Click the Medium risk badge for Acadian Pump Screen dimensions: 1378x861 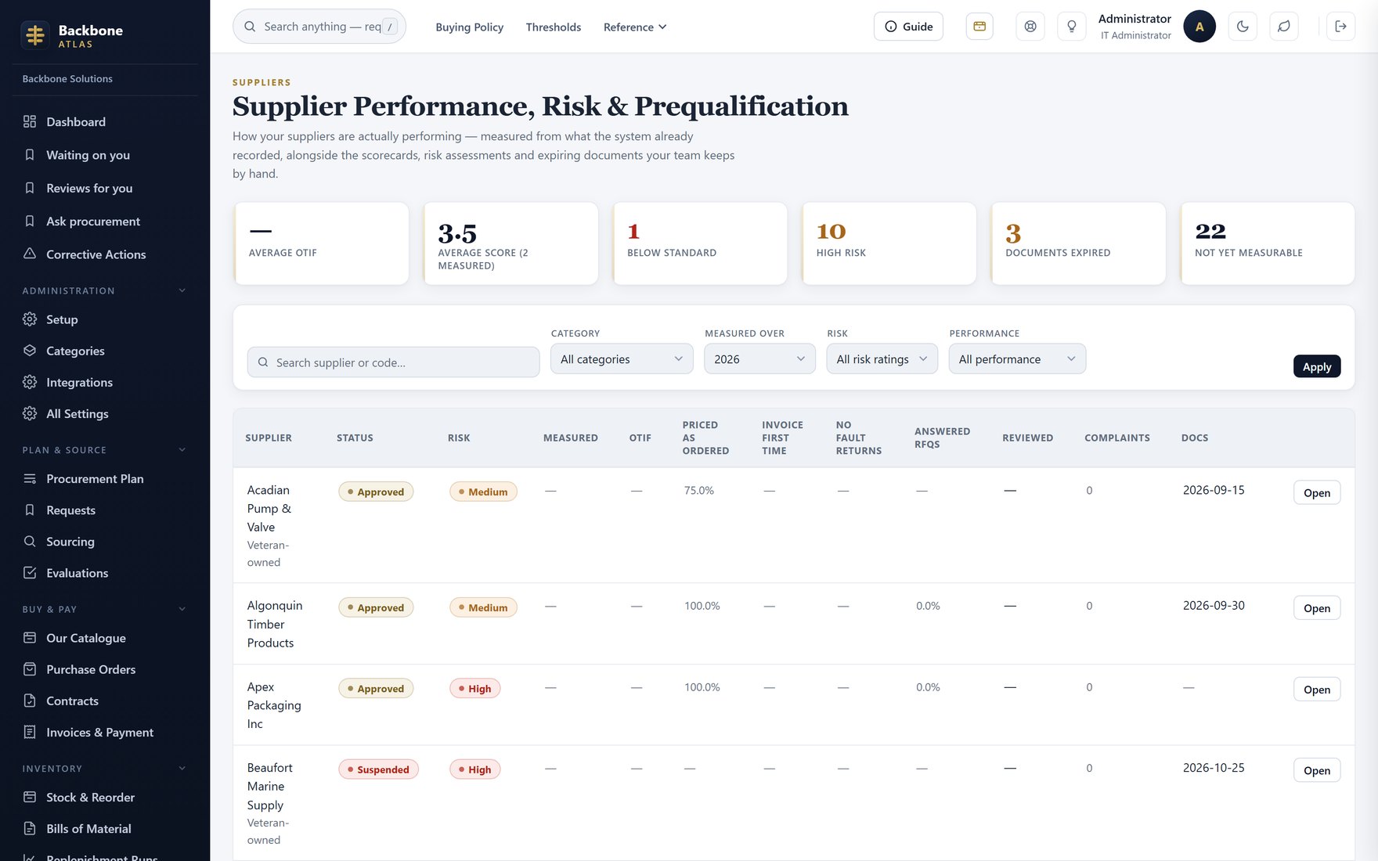tap(483, 492)
